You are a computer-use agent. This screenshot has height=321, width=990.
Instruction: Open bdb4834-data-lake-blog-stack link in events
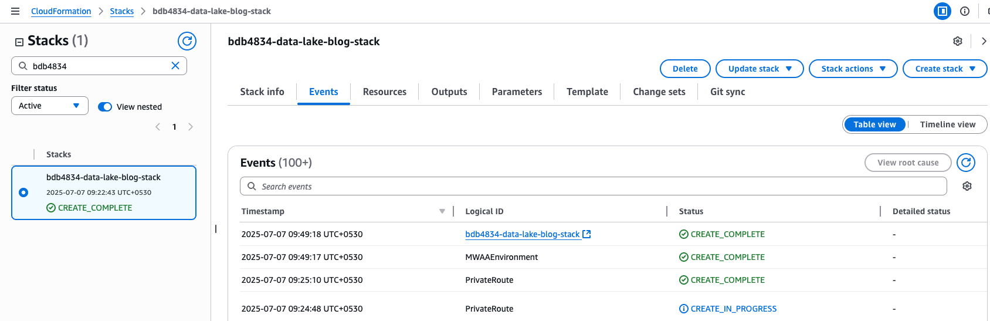(x=522, y=234)
